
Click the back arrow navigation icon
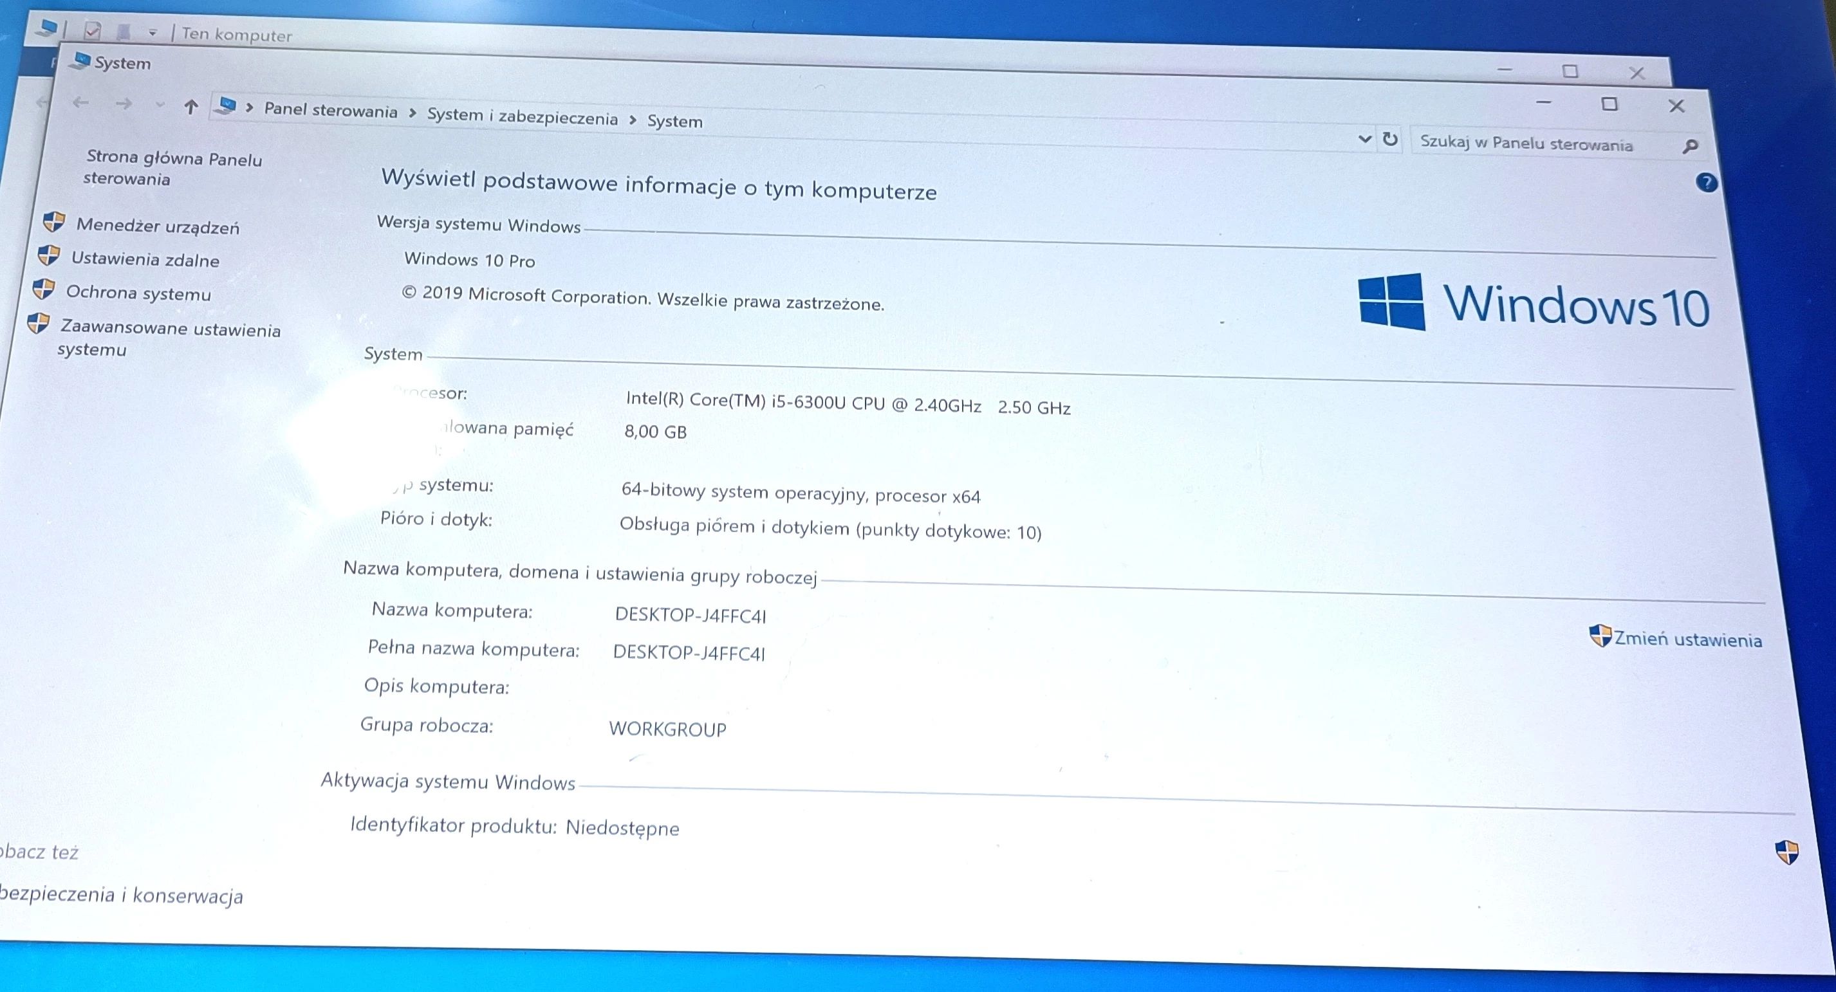80,103
